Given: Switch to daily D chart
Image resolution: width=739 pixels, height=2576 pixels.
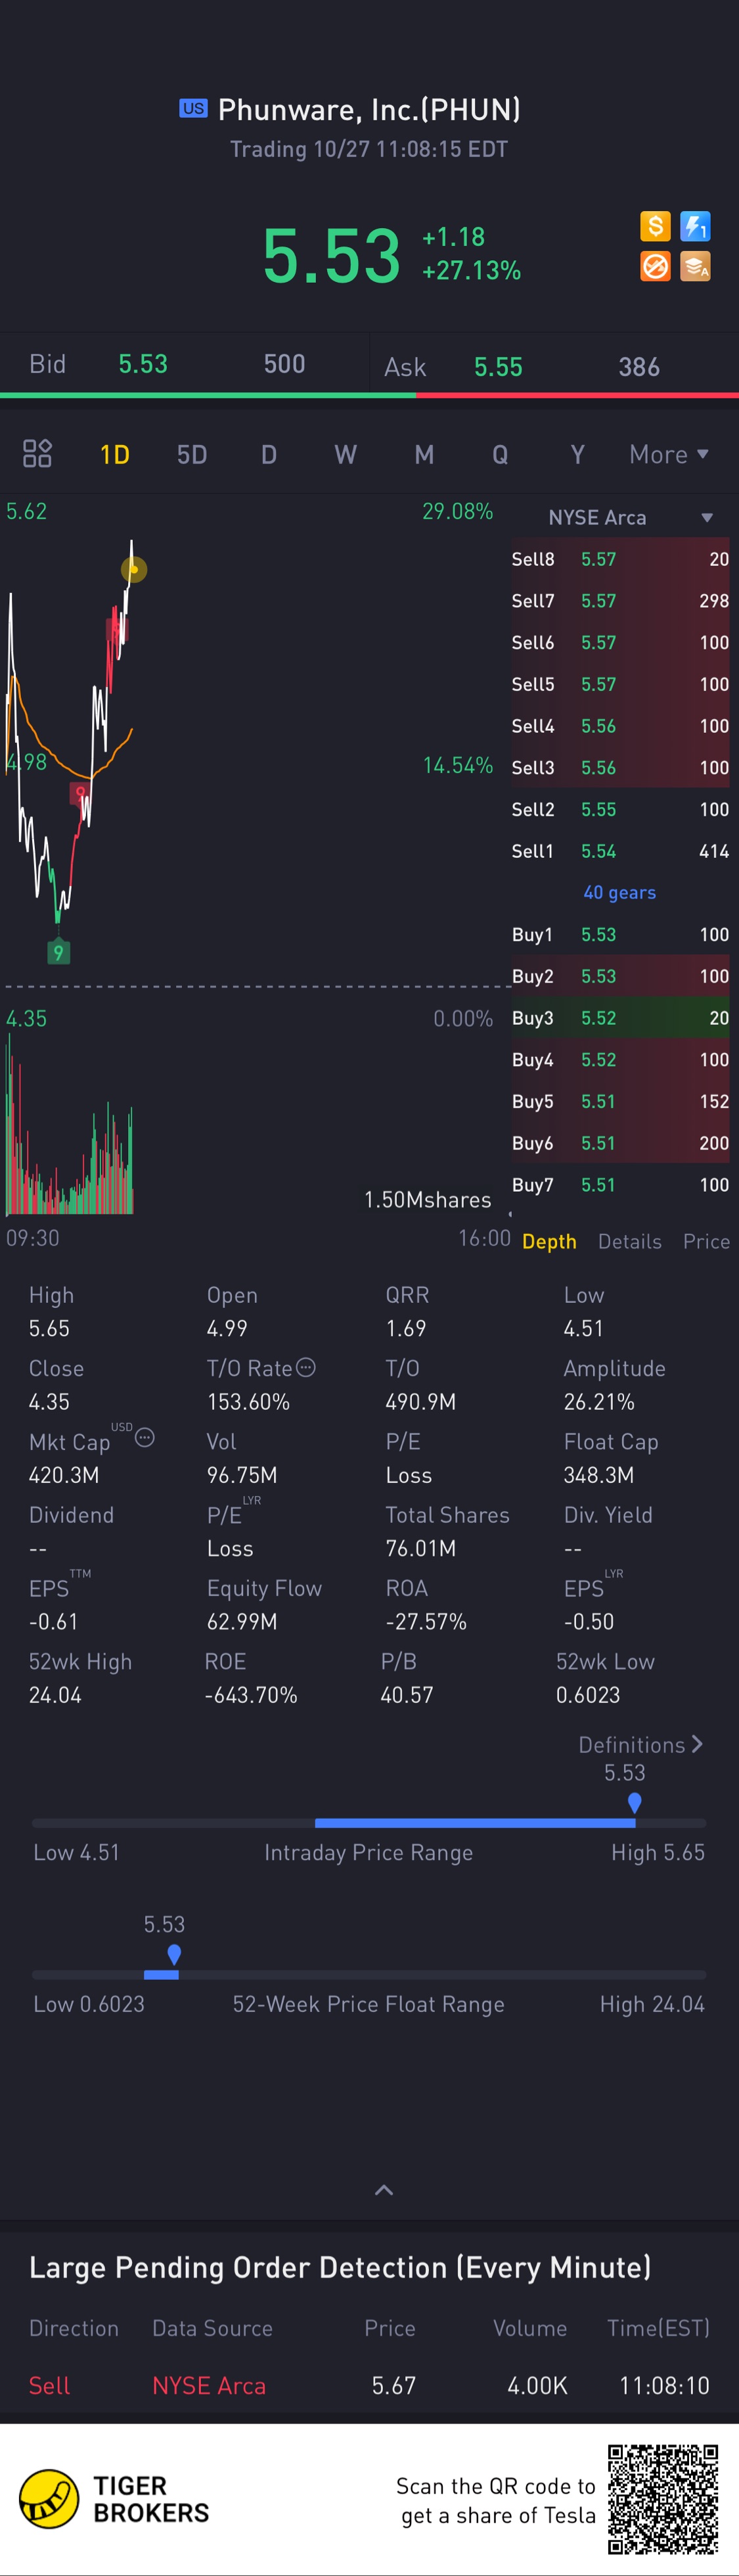Looking at the screenshot, I should point(269,455).
